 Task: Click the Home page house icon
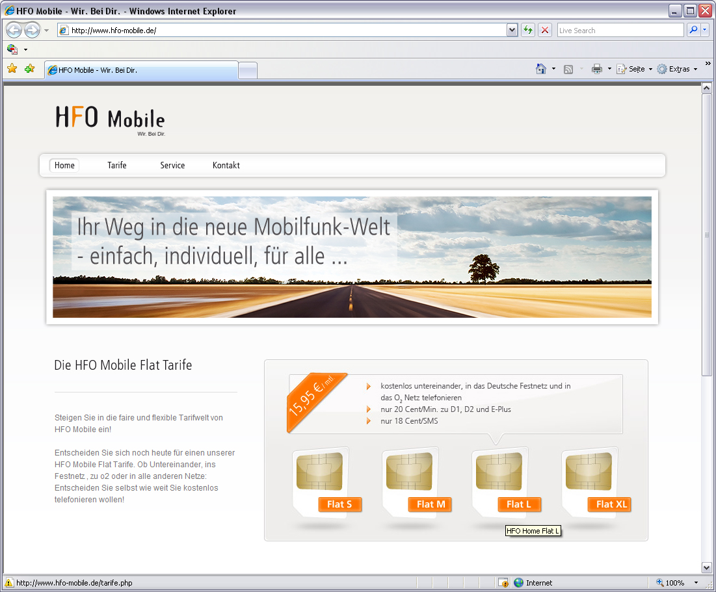click(x=541, y=69)
